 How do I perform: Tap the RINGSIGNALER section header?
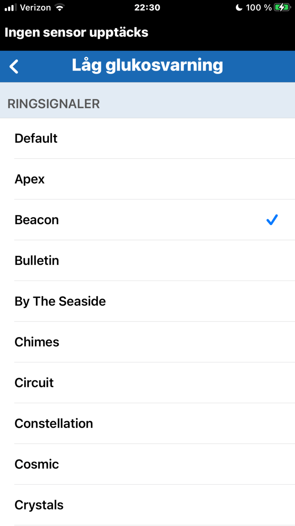coord(54,104)
